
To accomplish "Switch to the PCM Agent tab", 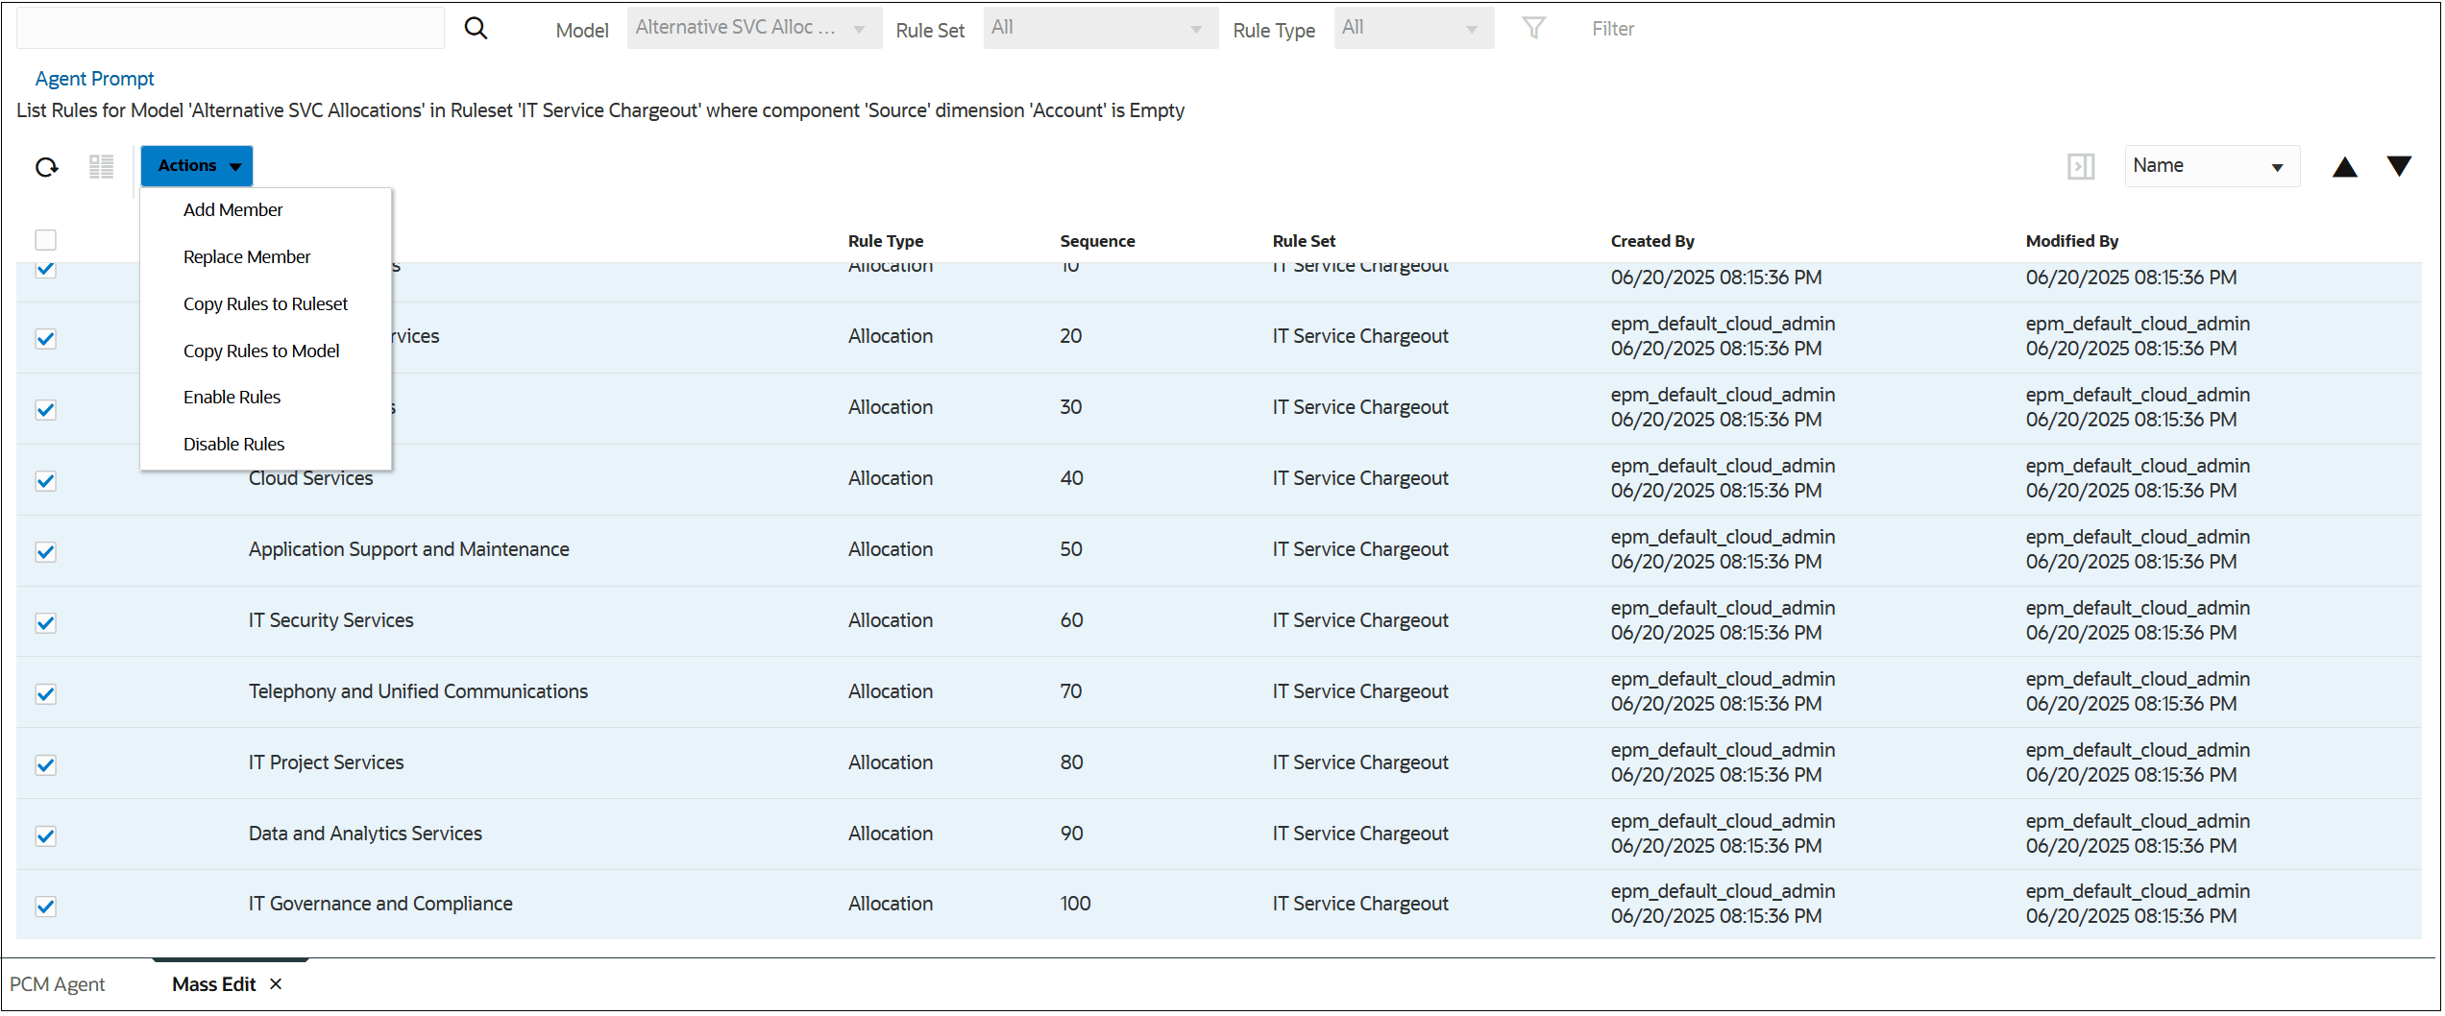I will pos(60,983).
